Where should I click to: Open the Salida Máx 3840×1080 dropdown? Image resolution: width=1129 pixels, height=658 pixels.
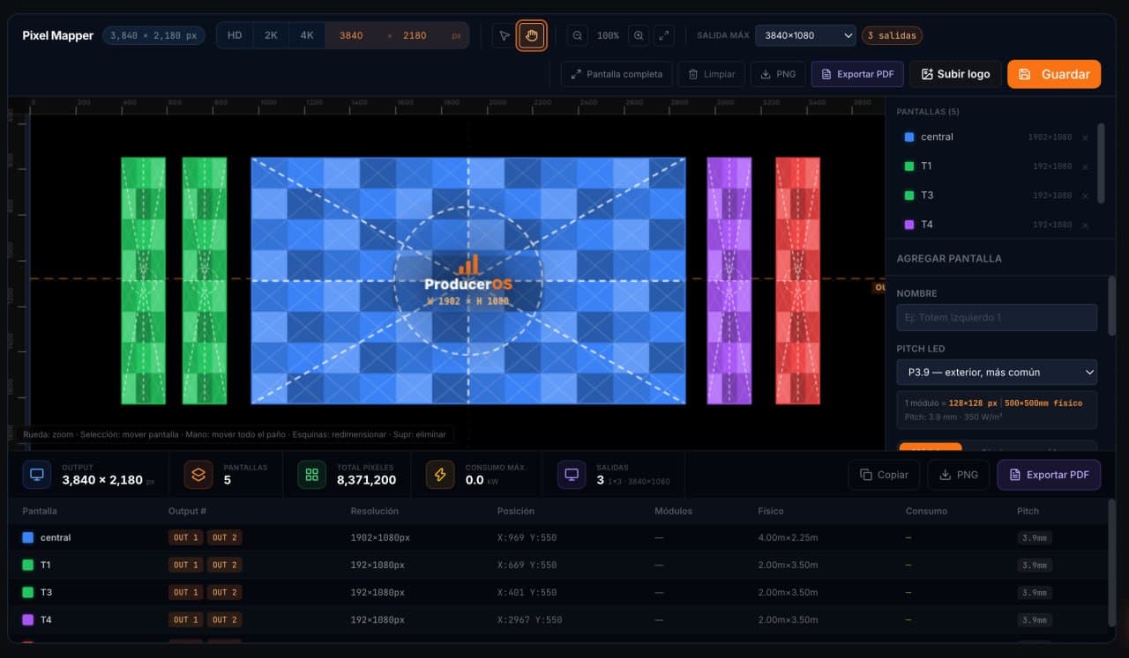tap(805, 35)
